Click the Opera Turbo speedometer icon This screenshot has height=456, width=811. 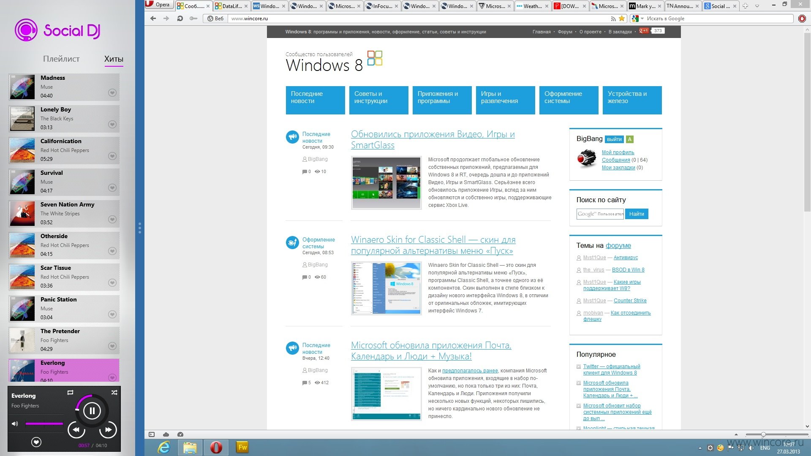tap(180, 434)
